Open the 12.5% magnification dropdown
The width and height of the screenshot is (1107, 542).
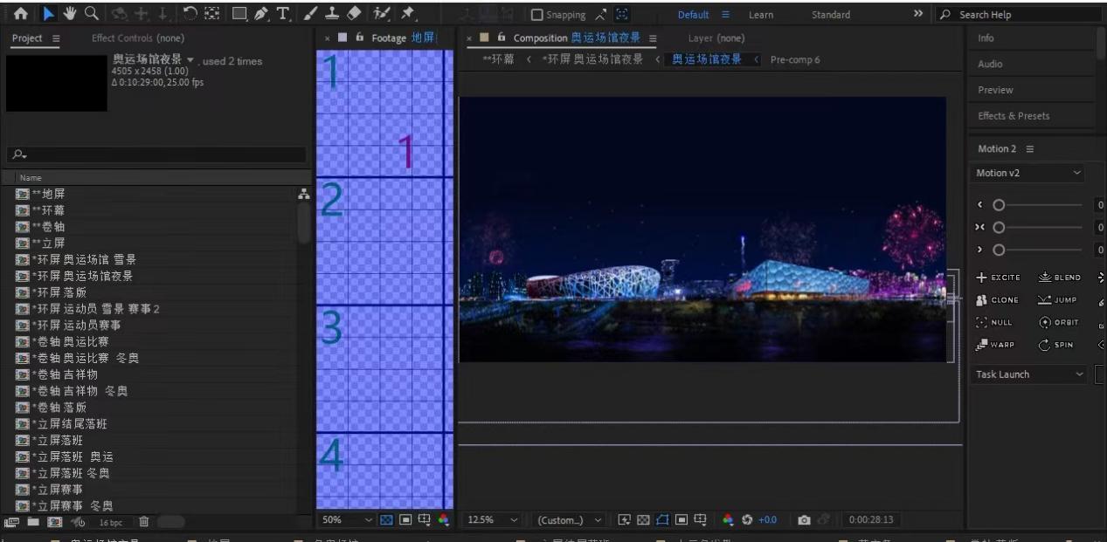pos(493,520)
